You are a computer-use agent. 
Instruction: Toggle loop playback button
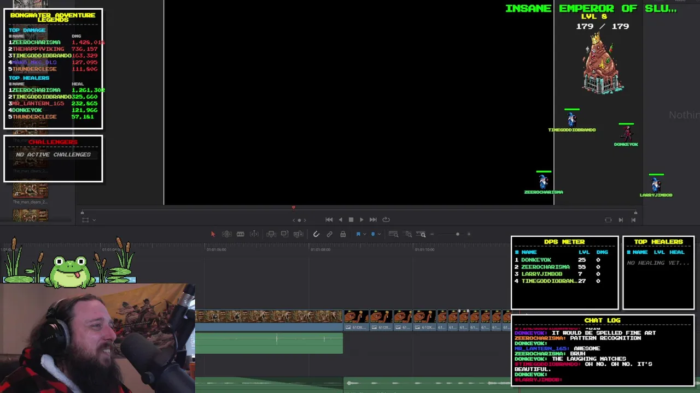tap(386, 219)
